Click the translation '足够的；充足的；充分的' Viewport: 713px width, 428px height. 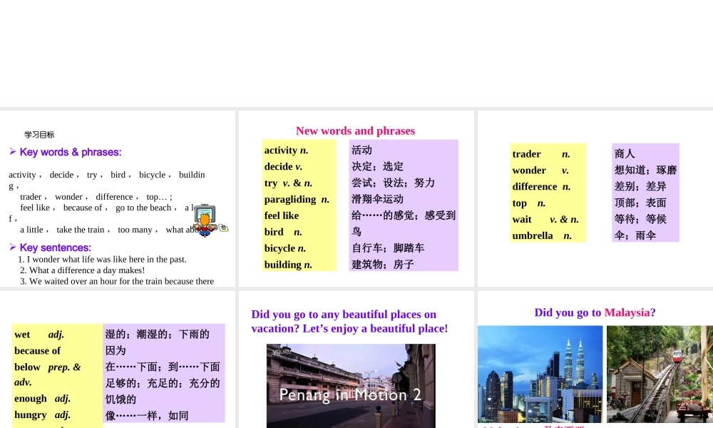(163, 384)
